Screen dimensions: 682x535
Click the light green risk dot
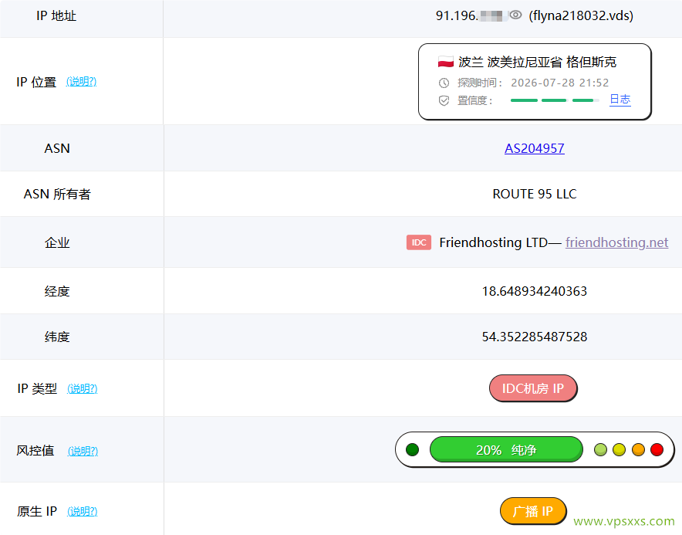(x=600, y=449)
